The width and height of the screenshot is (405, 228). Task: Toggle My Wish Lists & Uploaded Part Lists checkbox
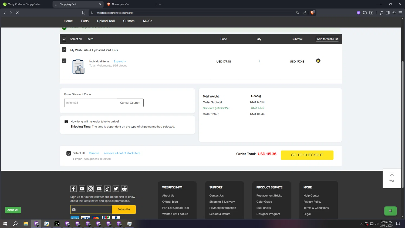(64, 50)
